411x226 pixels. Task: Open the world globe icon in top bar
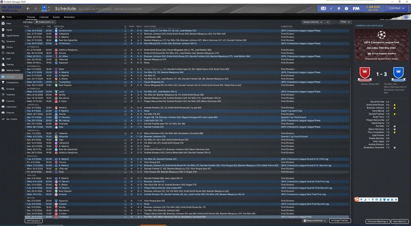[339, 8]
